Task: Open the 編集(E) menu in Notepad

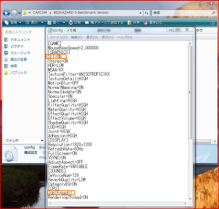Action: point(77,37)
